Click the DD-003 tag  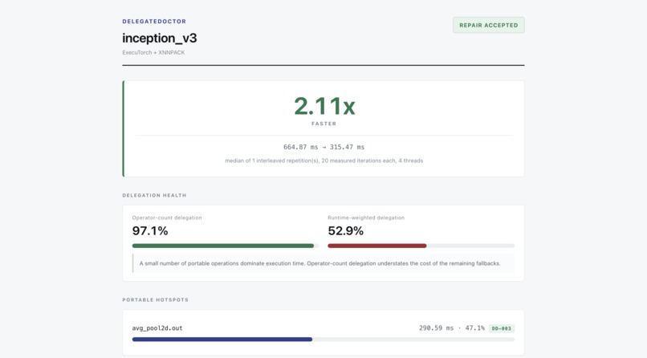click(502, 329)
